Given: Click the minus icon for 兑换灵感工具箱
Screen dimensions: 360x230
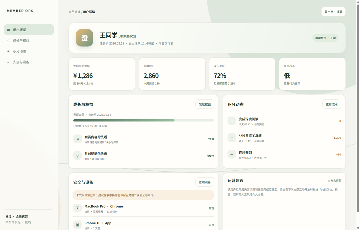Looking at the screenshot, I should pos(232,138).
